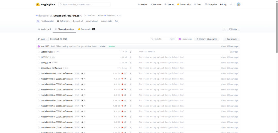The image size is (278, 133).
Task: Inspect tensors of model-00003 via viewer icon
Action: (83, 84)
